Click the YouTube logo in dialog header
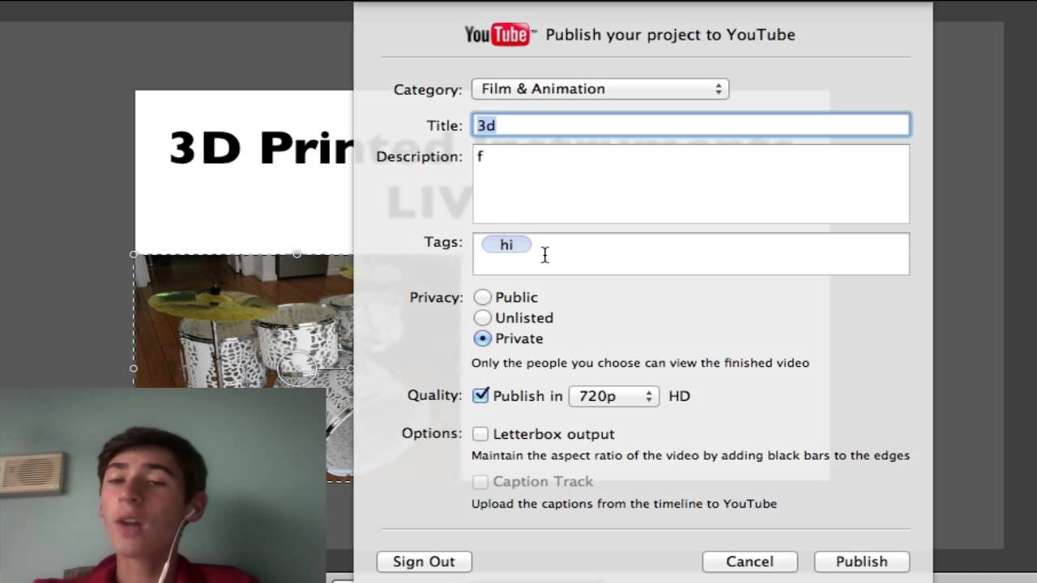Viewport: 1037px width, 583px height. (x=500, y=34)
